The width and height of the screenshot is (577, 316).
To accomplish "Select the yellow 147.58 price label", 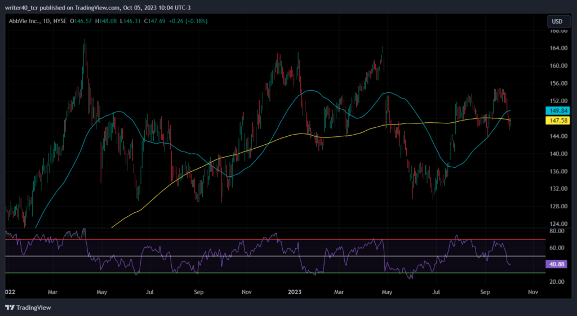I will pos(557,121).
